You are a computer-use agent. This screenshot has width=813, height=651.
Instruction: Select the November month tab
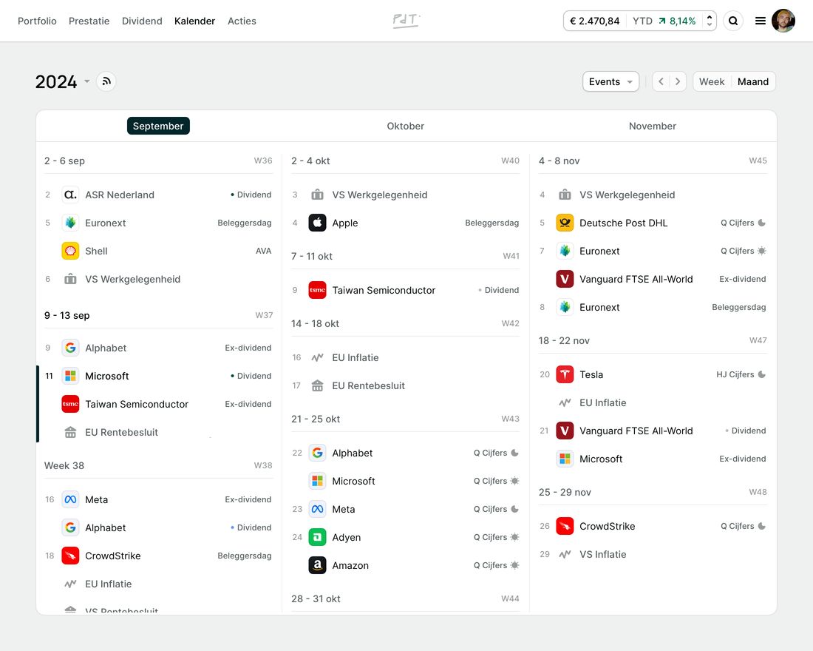[x=653, y=126]
